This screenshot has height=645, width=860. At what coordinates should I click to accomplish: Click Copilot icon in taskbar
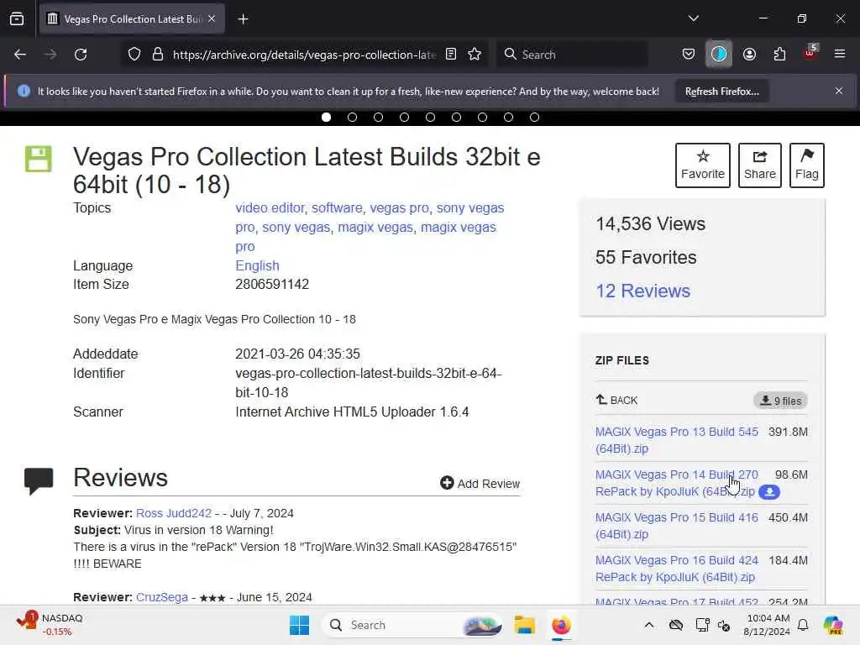[834, 625]
